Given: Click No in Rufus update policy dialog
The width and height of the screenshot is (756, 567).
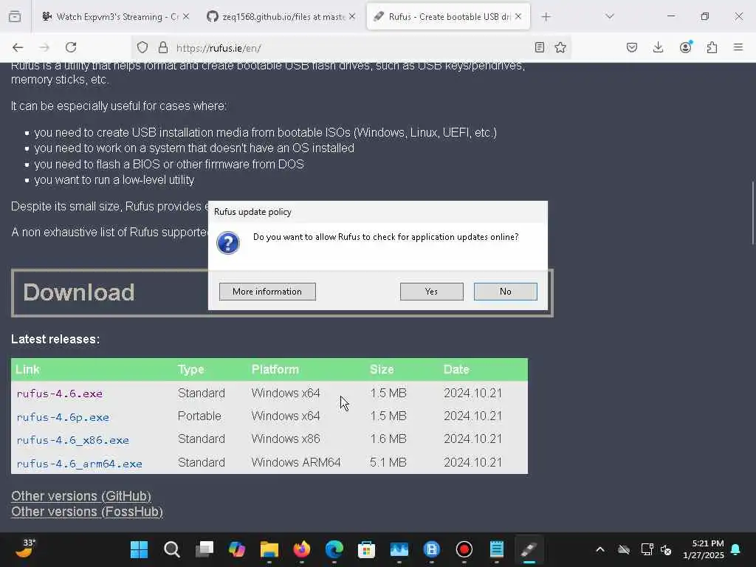Looking at the screenshot, I should (505, 291).
